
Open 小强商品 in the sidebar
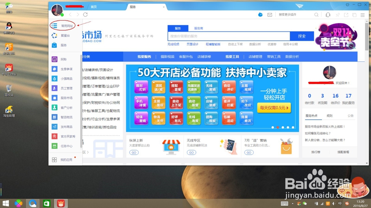(62, 79)
